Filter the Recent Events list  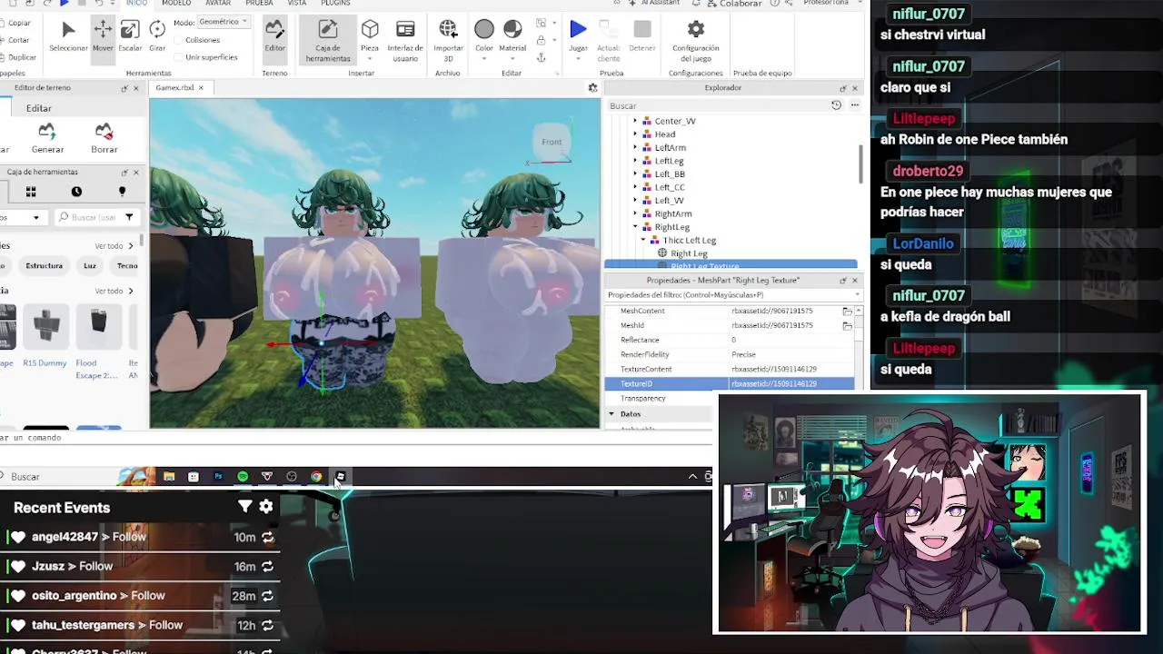[244, 507]
